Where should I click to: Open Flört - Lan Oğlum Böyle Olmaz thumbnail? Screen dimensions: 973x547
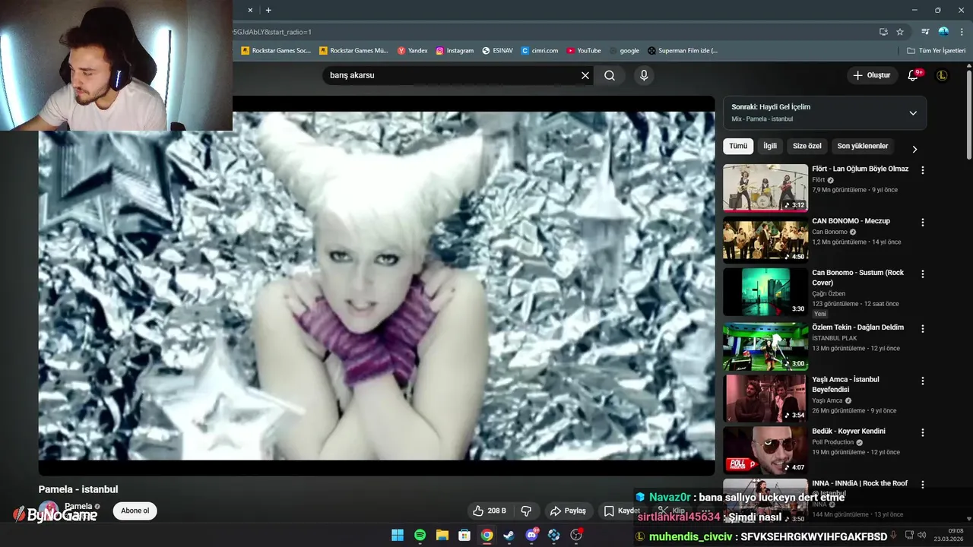[765, 188]
